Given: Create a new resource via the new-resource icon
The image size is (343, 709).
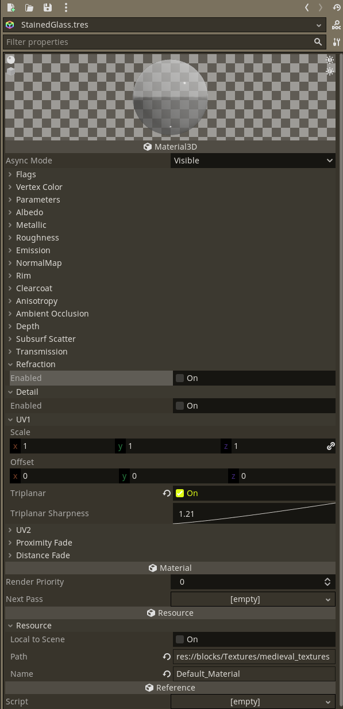Looking at the screenshot, I should [x=10, y=7].
